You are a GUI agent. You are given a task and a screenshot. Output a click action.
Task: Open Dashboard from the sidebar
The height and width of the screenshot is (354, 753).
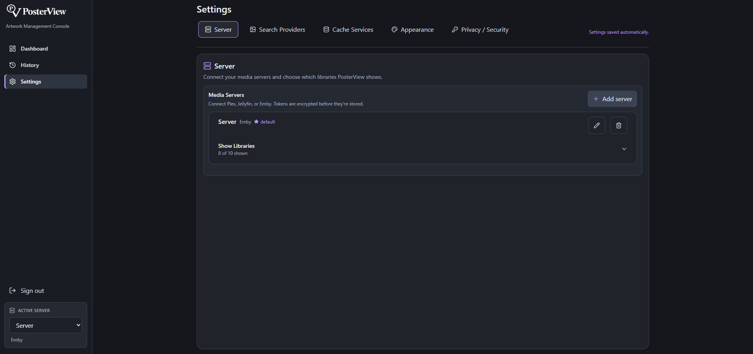pyautogui.click(x=46, y=49)
